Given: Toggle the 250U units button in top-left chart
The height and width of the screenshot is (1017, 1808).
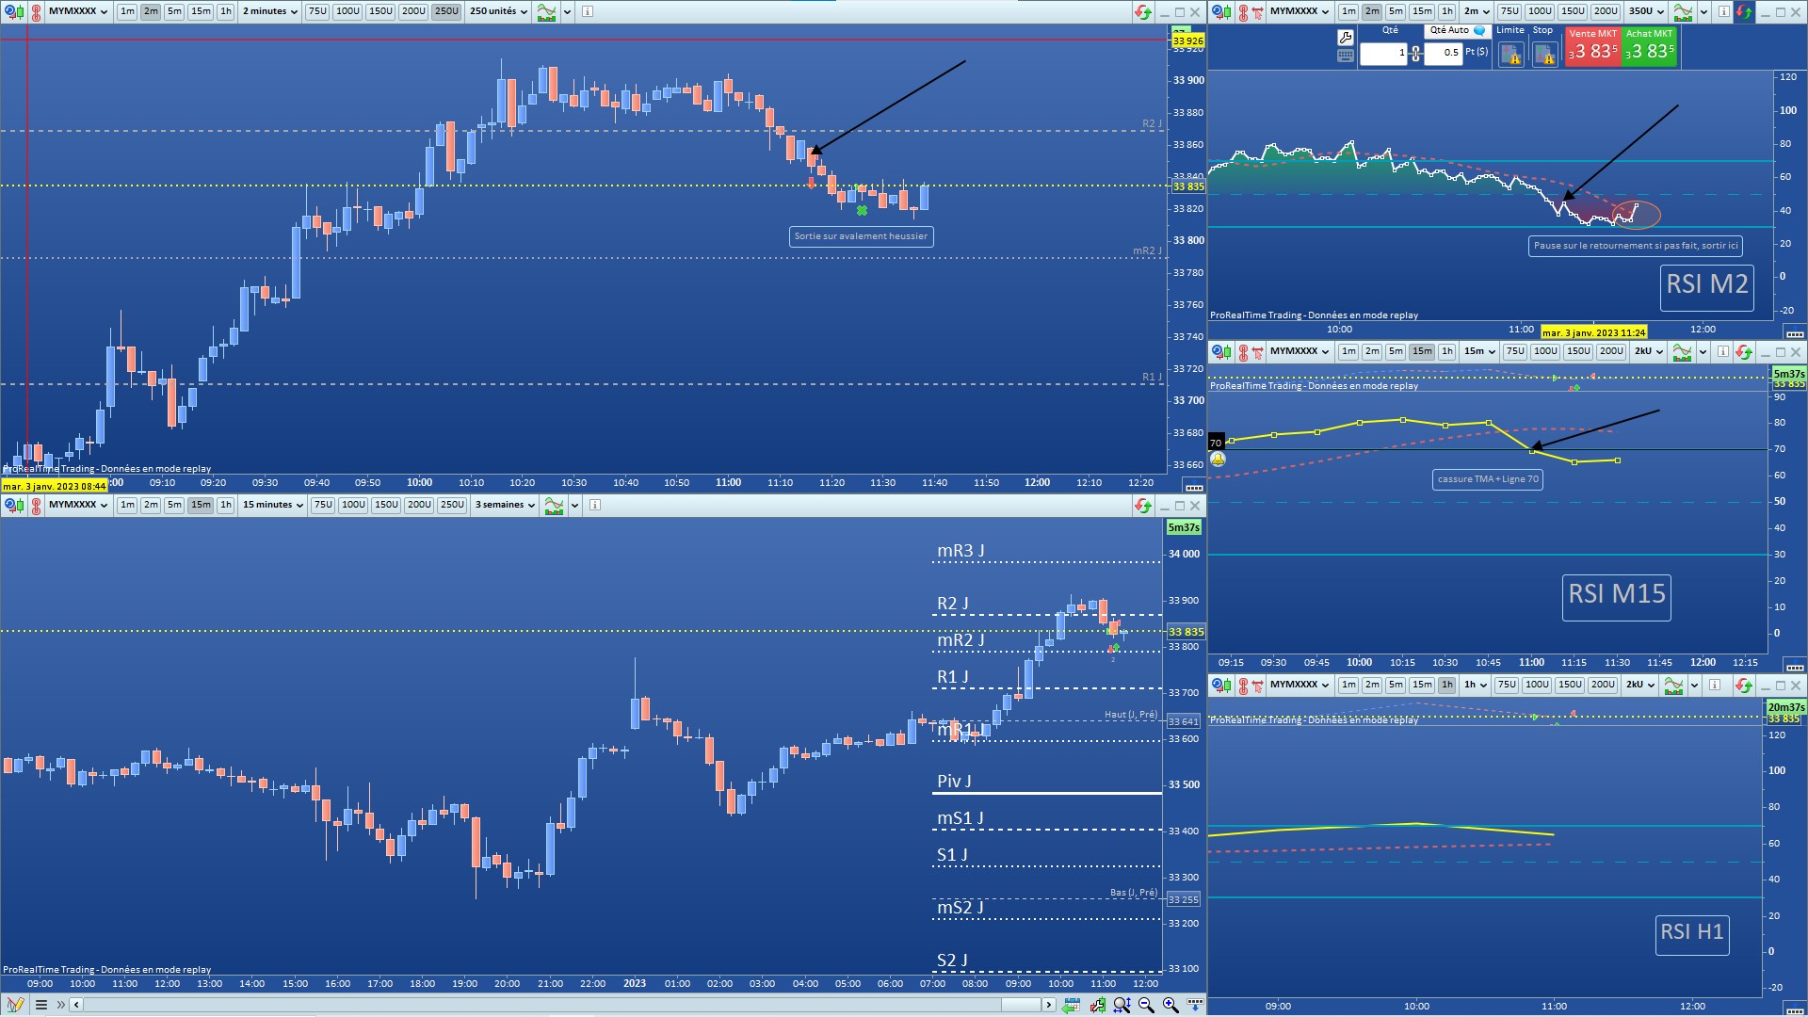Looking at the screenshot, I should [x=446, y=12].
